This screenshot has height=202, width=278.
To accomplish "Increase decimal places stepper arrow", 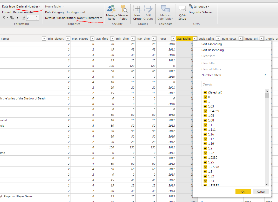I will point(37,17).
